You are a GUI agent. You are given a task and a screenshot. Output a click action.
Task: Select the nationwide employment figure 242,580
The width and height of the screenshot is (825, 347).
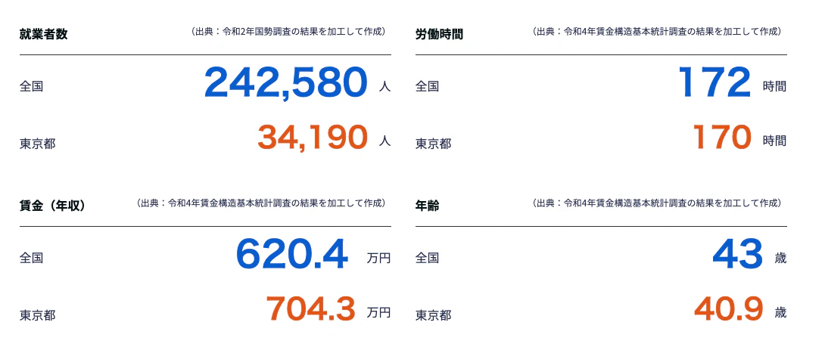[286, 82]
